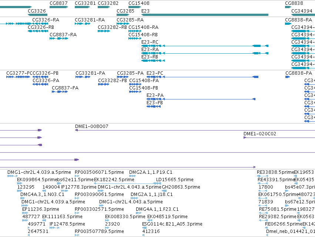Select the CG8837 gene label
This screenshot has height=237, width=315.
(x=58, y=3)
